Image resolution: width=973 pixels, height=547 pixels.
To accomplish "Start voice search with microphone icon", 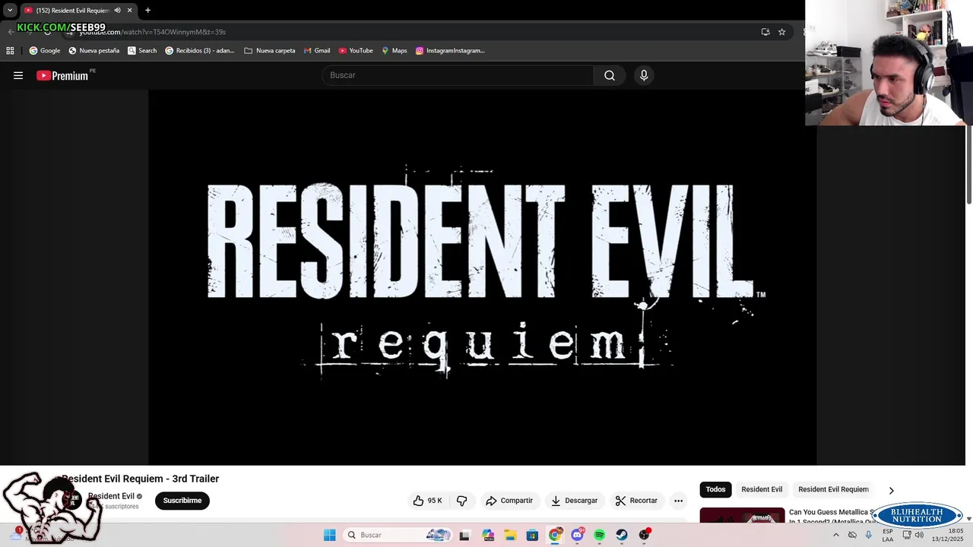I will pyautogui.click(x=644, y=75).
